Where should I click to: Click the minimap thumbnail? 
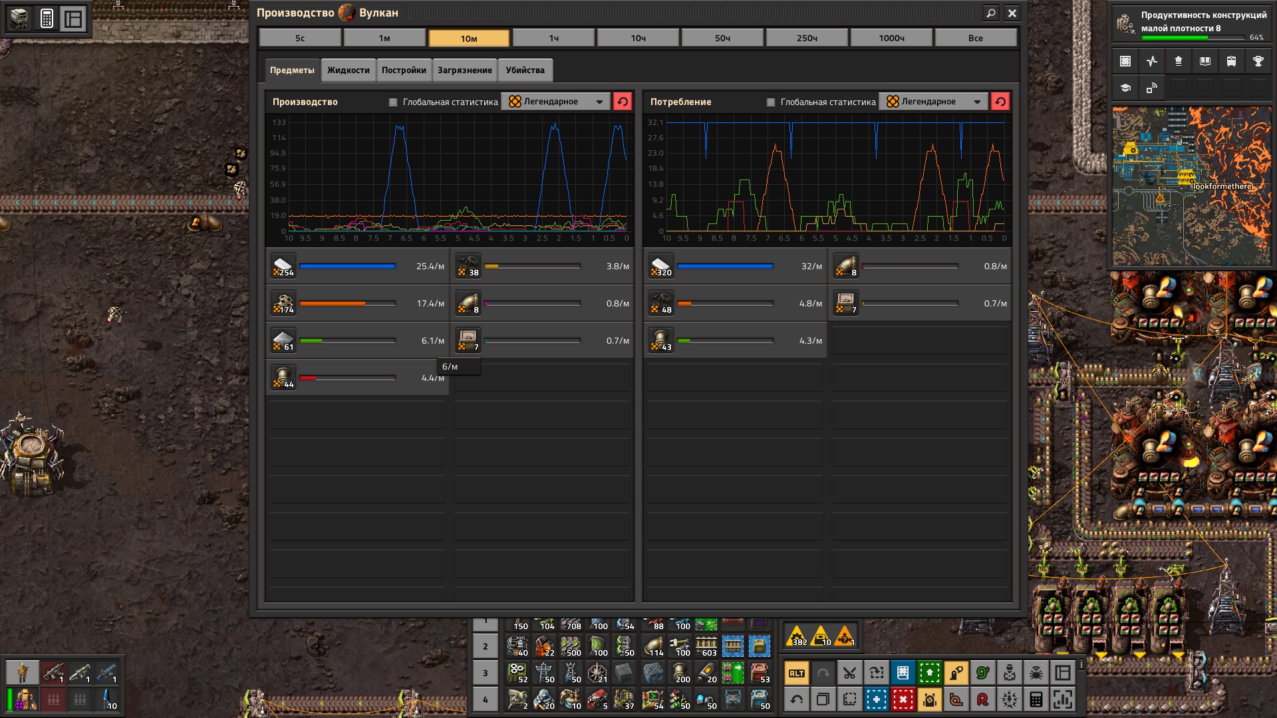(1191, 186)
